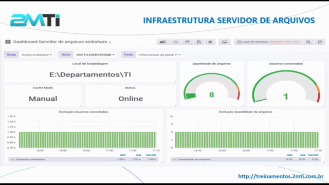Image resolution: width=329 pixels, height=185 pixels.
Task: Open treinamentos.2mti.com.br link
Action: pos(281,176)
